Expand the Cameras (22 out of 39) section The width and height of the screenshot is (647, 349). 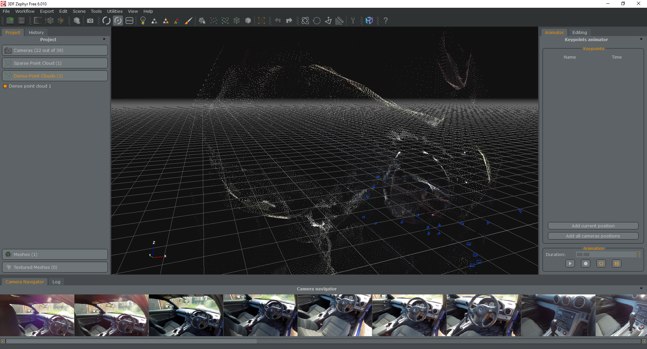tap(55, 51)
